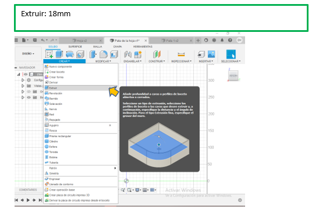Jump to timeline end
This screenshot has height=218, width=319.
(41, 200)
